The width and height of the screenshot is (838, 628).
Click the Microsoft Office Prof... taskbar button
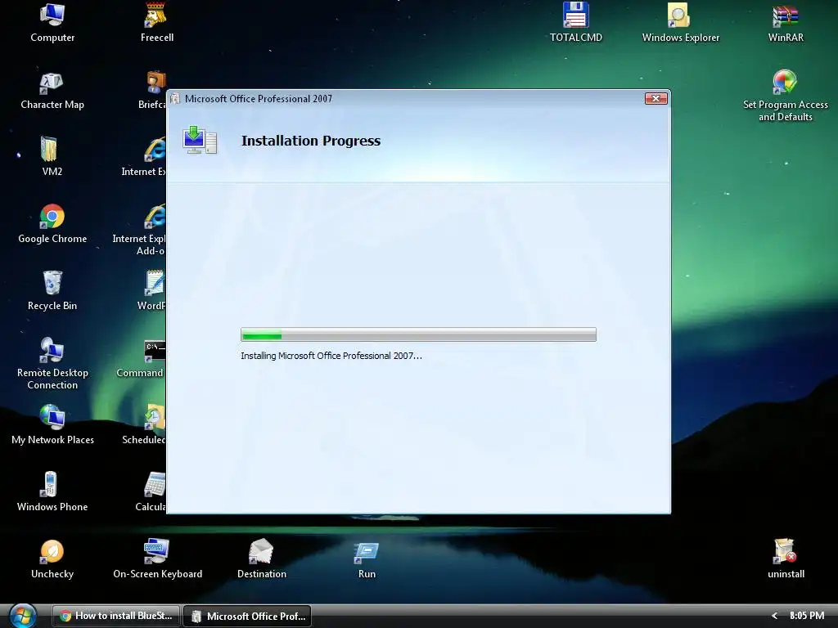(x=247, y=616)
